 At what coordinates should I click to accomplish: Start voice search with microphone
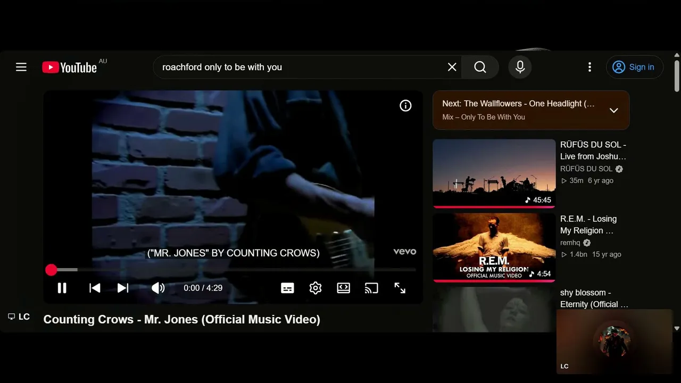click(520, 67)
